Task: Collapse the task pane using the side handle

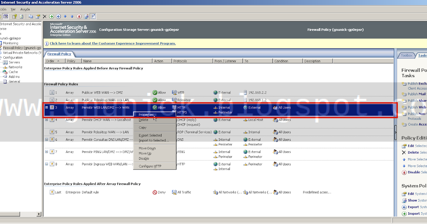Action: point(396,132)
